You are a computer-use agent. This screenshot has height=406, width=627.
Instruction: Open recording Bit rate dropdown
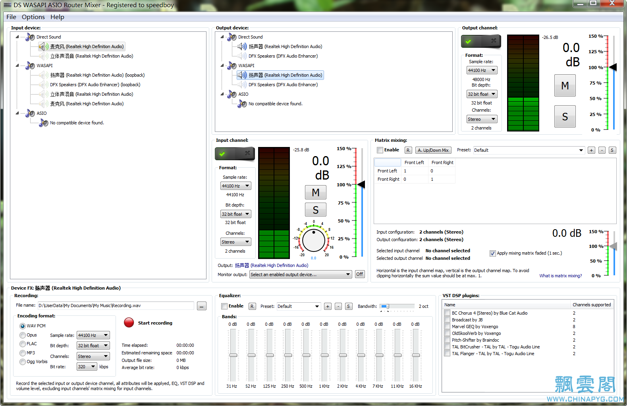(87, 367)
